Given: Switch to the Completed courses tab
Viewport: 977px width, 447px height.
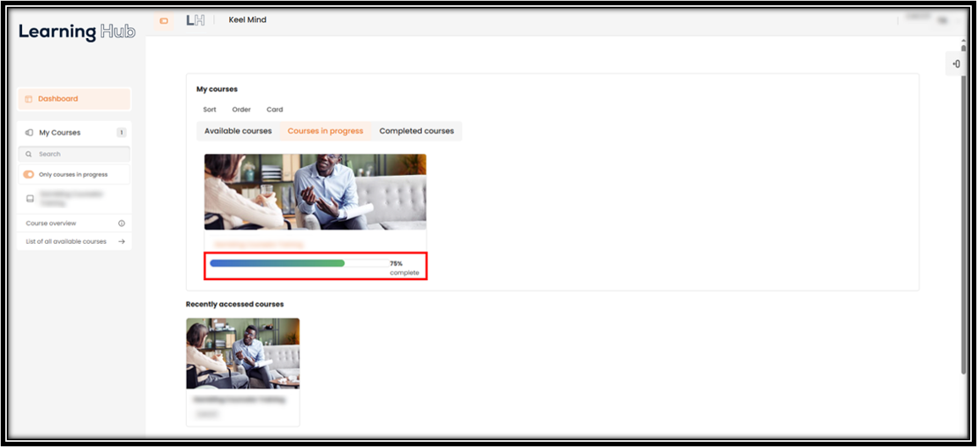Looking at the screenshot, I should [417, 131].
